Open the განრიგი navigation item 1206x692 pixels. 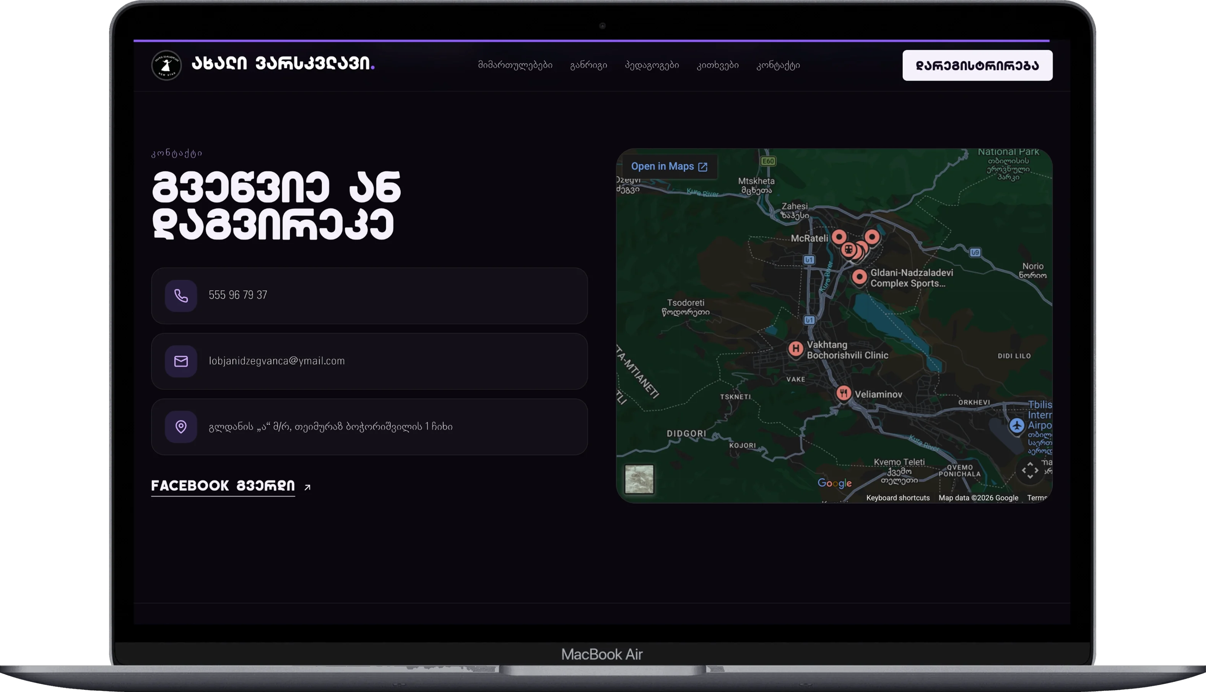588,65
